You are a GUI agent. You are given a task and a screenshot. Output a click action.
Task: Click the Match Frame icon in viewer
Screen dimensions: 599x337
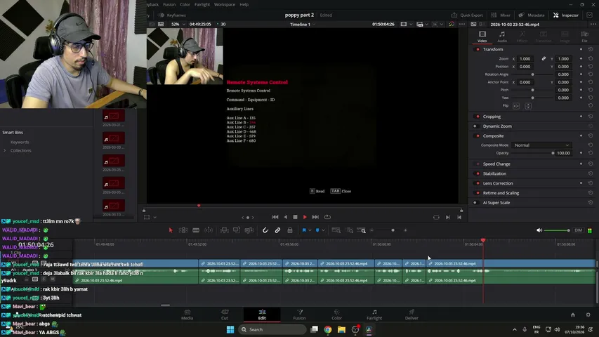(436, 218)
